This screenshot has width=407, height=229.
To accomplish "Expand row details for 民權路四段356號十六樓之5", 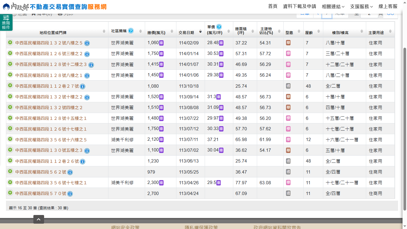I will click(x=10, y=139).
